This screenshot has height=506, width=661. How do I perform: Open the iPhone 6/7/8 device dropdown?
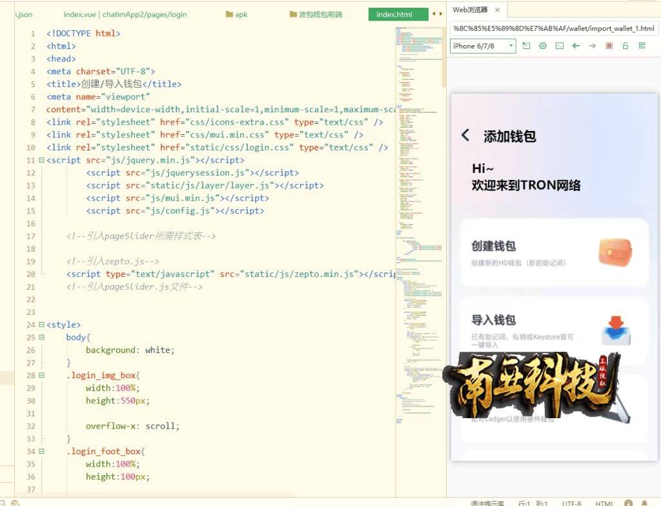pos(483,46)
